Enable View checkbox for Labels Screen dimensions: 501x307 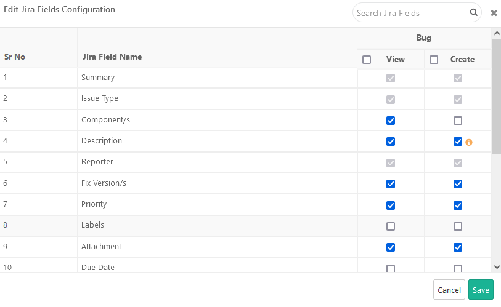click(x=391, y=226)
